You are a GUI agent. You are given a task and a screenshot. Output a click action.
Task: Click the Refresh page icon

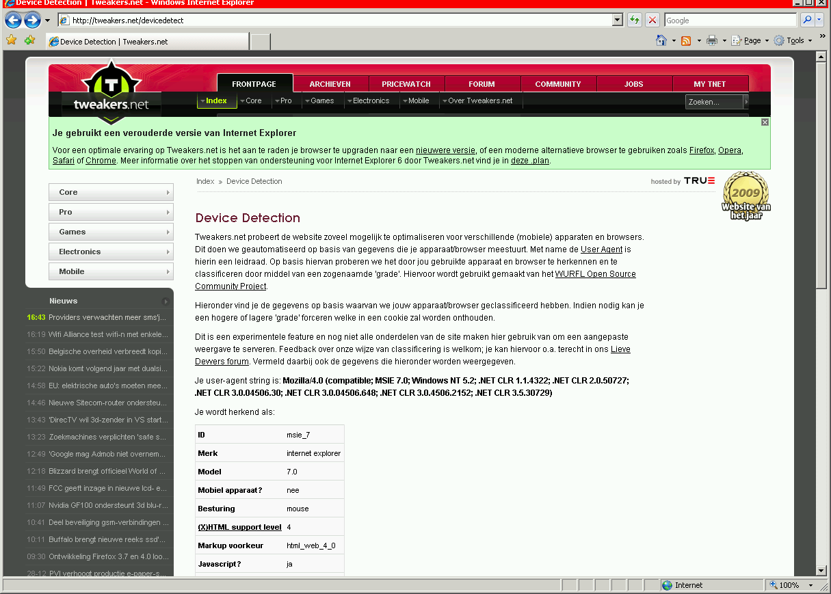[635, 21]
